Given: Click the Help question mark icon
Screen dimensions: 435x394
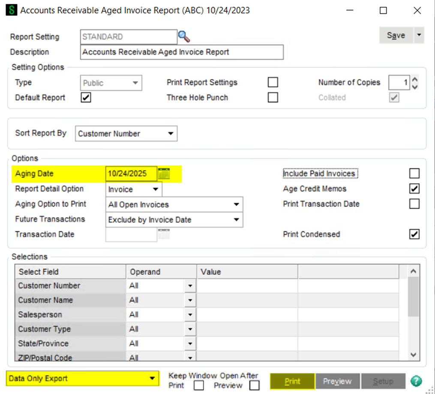Looking at the screenshot, I should pyautogui.click(x=415, y=381).
